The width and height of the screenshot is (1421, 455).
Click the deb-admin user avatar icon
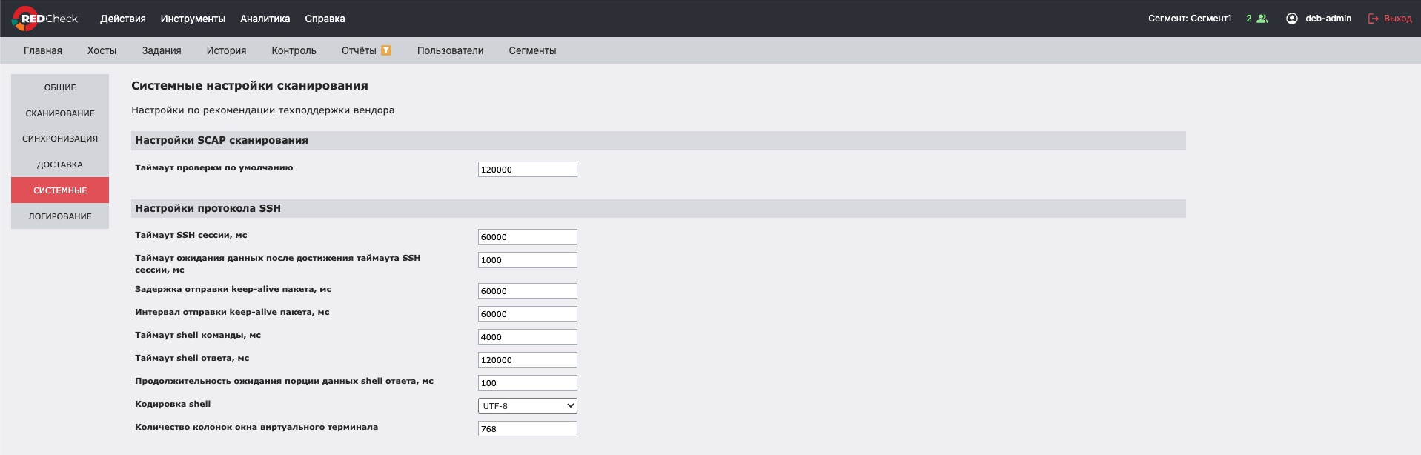click(1292, 19)
